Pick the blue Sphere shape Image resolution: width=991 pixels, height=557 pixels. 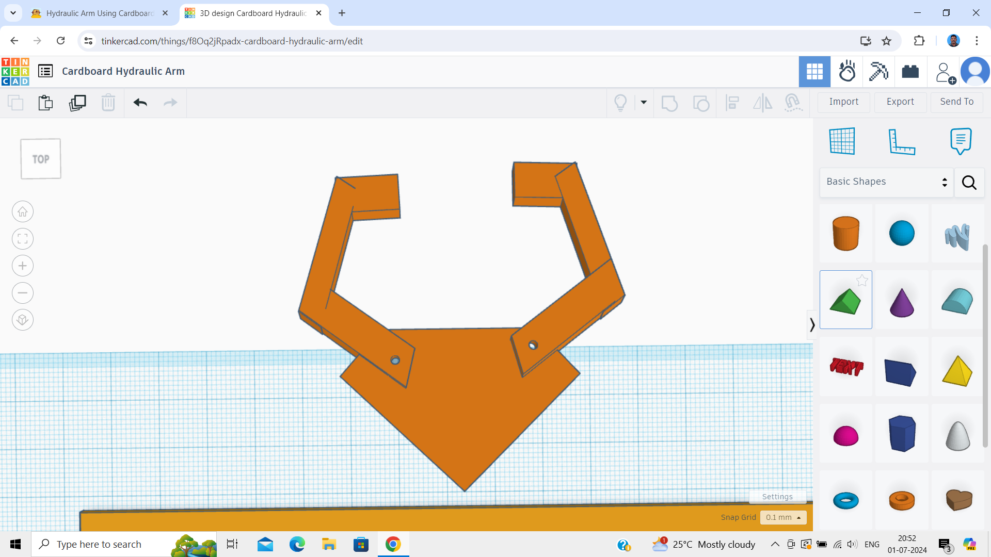(x=902, y=234)
